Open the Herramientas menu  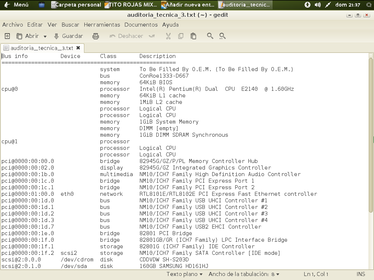click(102, 25)
